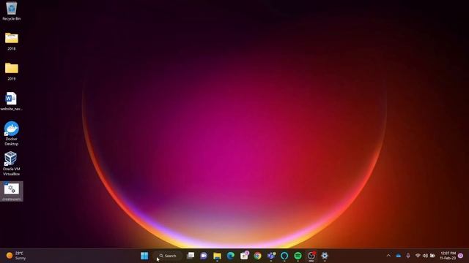Click the microphone tray icon
469x263 pixels.
click(x=408, y=256)
